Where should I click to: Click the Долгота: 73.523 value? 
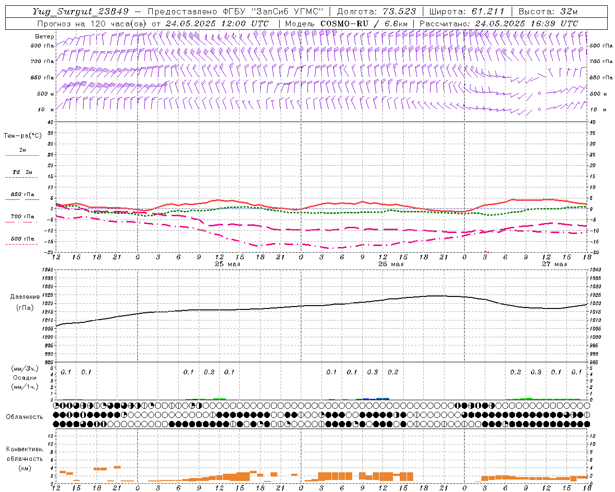pos(377,12)
